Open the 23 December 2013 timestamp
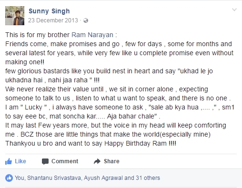Image resolution: width=242 pixels, height=188 pixels. (x=53, y=20)
